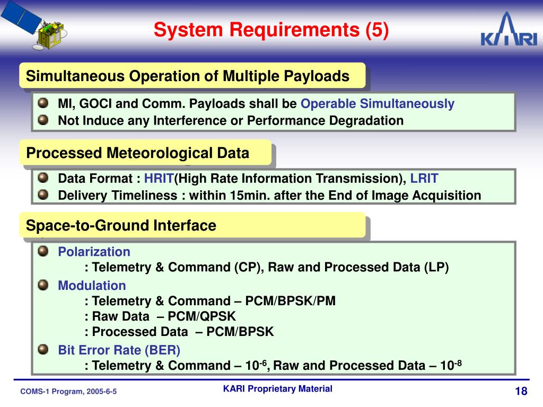The image size is (543, 407).
Task: Click the Bit Error Rate (BER) label
Action: (x=119, y=350)
